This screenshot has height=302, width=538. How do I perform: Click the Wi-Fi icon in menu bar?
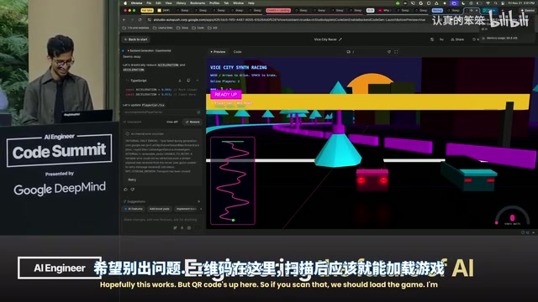[488, 3]
